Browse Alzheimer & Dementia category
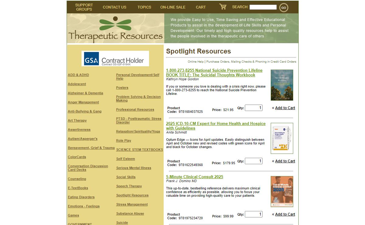 [85, 93]
